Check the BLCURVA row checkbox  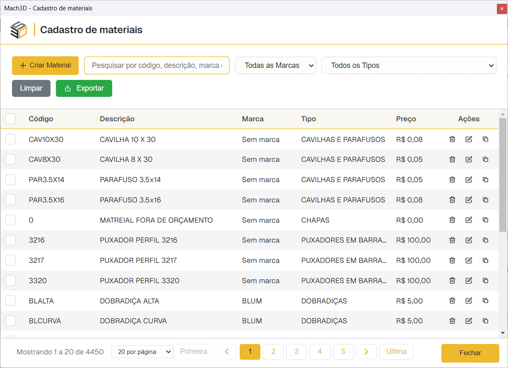point(10,321)
